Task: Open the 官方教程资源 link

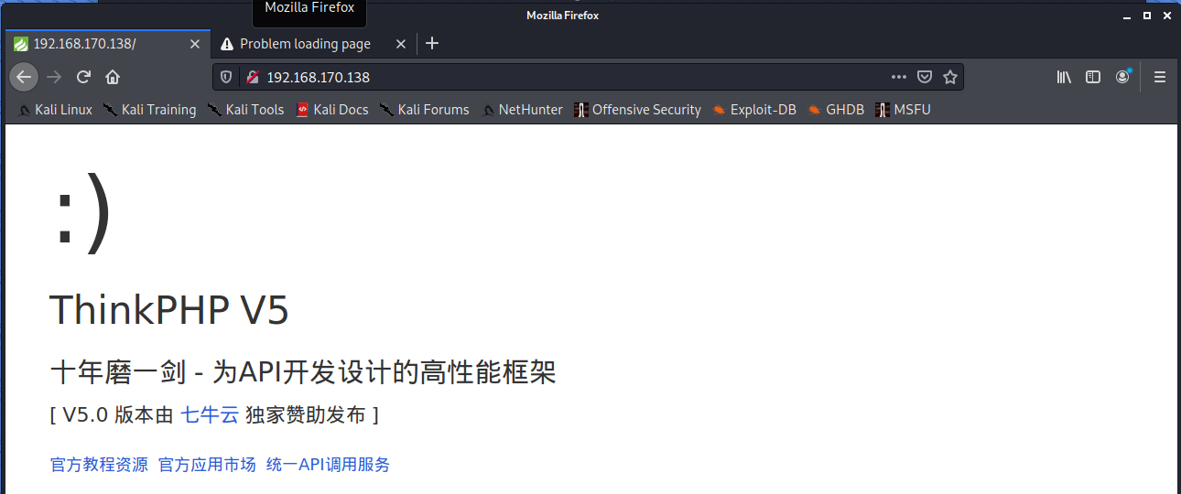Action: coord(99,465)
